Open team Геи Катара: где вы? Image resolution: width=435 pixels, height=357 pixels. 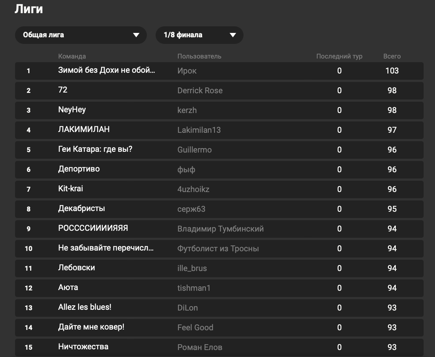tap(95, 149)
